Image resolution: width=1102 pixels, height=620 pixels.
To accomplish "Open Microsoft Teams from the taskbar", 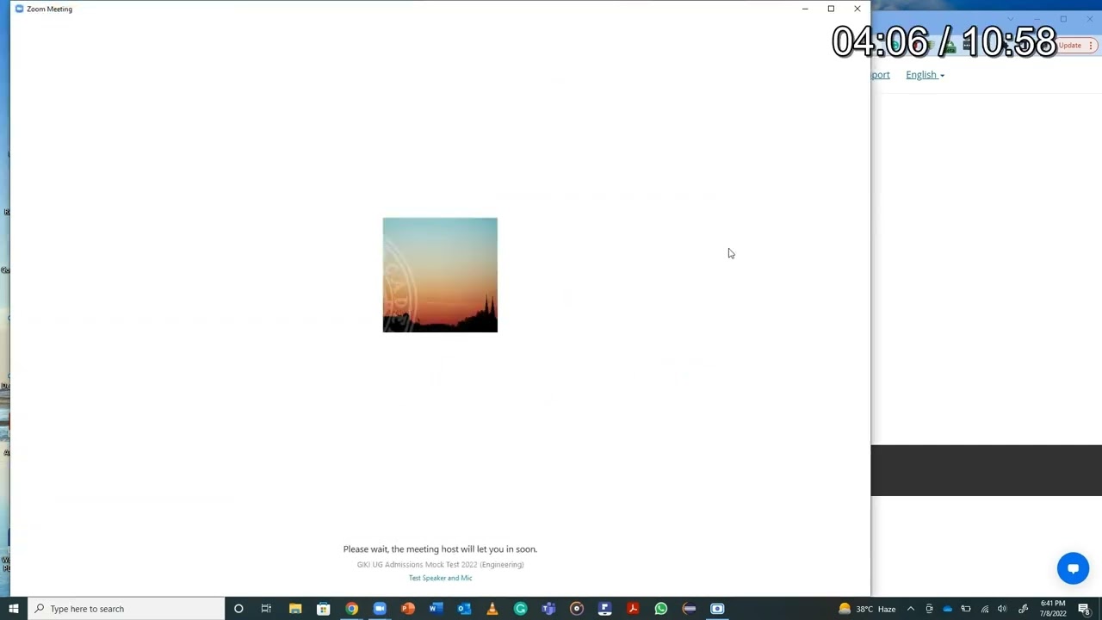I will pos(548,609).
